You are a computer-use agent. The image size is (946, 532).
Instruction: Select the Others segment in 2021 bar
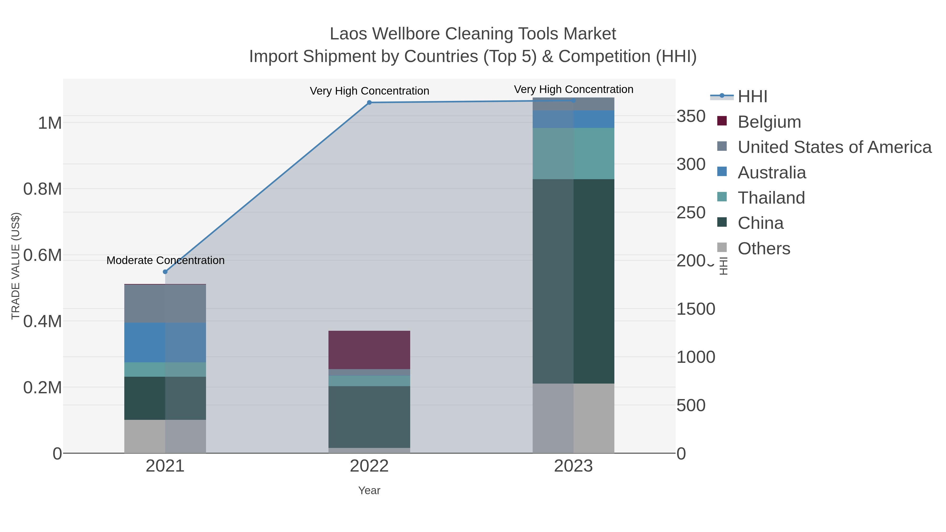tap(165, 437)
